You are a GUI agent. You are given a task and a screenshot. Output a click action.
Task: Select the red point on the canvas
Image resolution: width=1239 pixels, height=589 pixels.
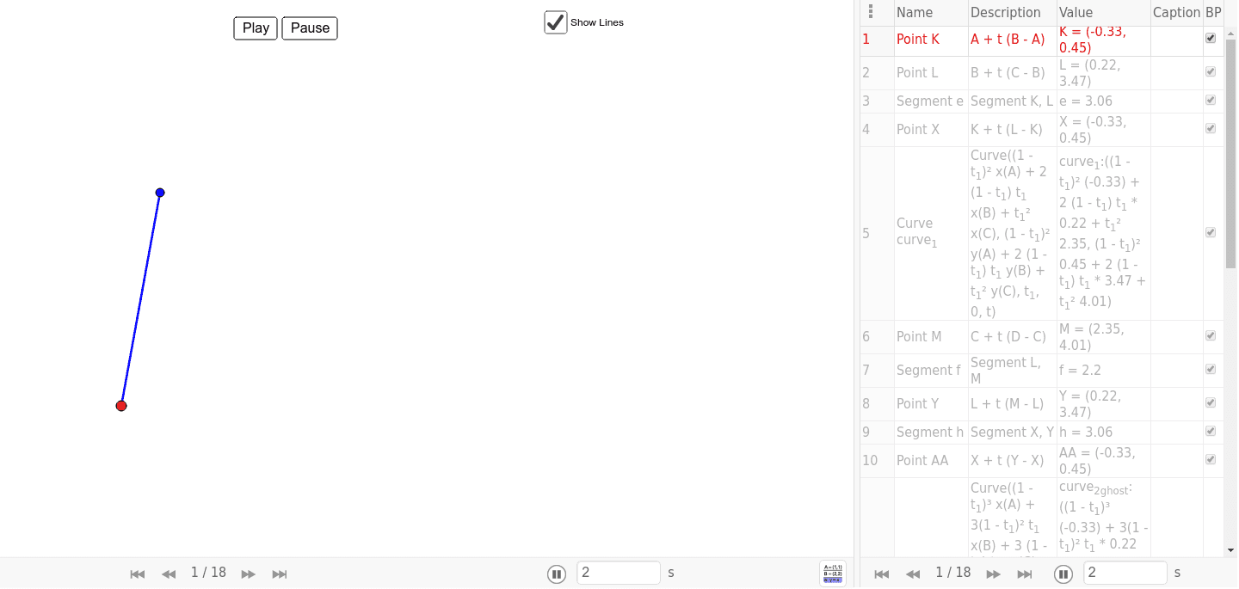tap(121, 406)
